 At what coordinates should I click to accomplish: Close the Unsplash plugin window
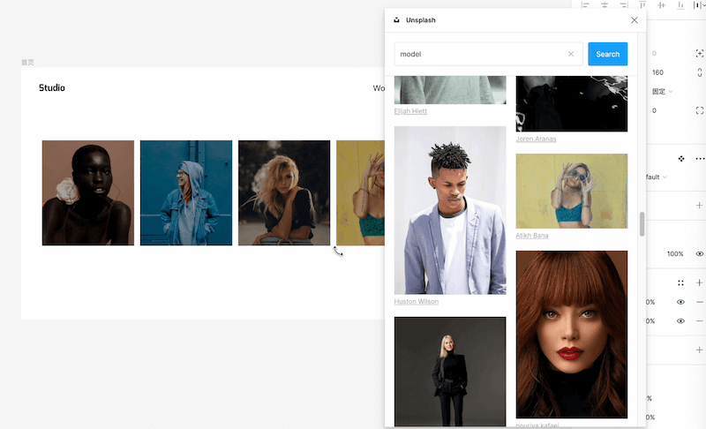(x=634, y=20)
